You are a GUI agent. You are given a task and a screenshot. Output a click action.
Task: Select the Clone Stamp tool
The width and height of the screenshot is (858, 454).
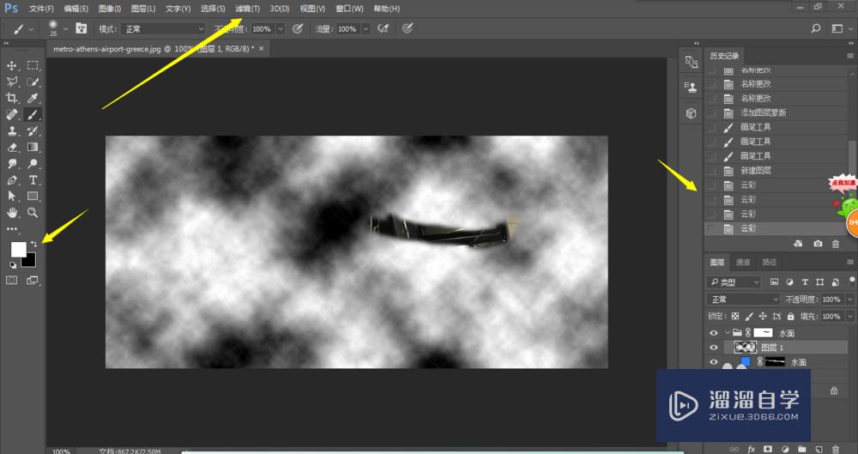click(x=11, y=131)
